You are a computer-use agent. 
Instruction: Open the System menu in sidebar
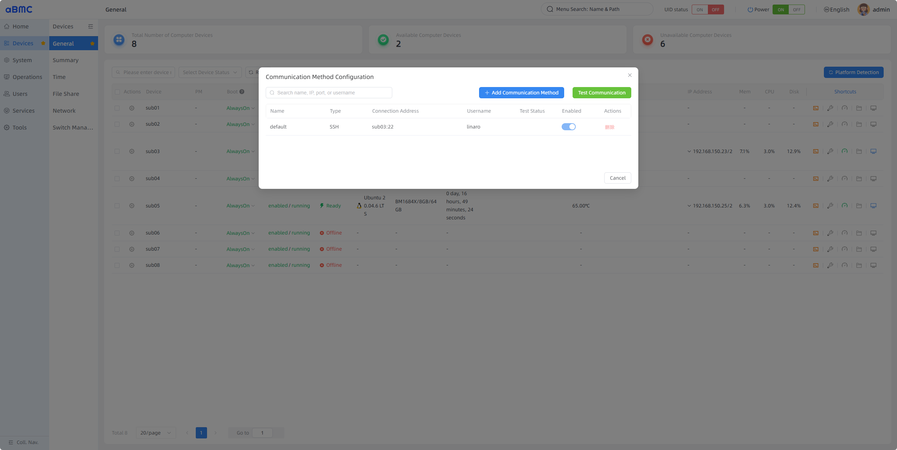(x=24, y=60)
